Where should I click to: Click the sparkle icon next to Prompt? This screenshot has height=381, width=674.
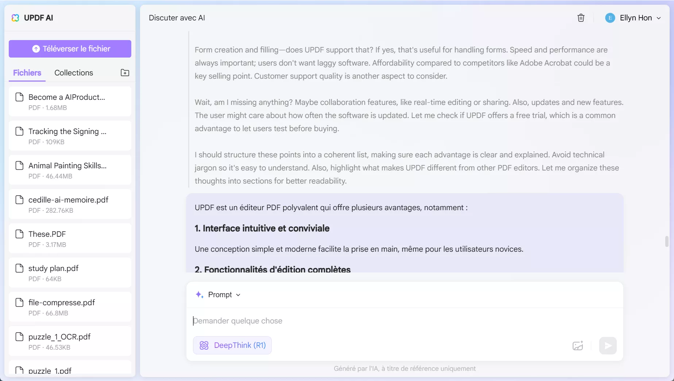(x=199, y=295)
